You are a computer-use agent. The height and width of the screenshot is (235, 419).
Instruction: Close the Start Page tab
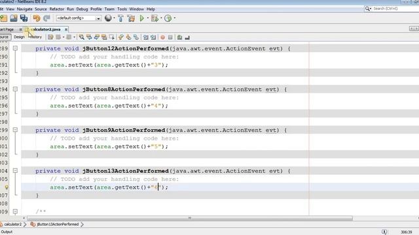point(20,29)
